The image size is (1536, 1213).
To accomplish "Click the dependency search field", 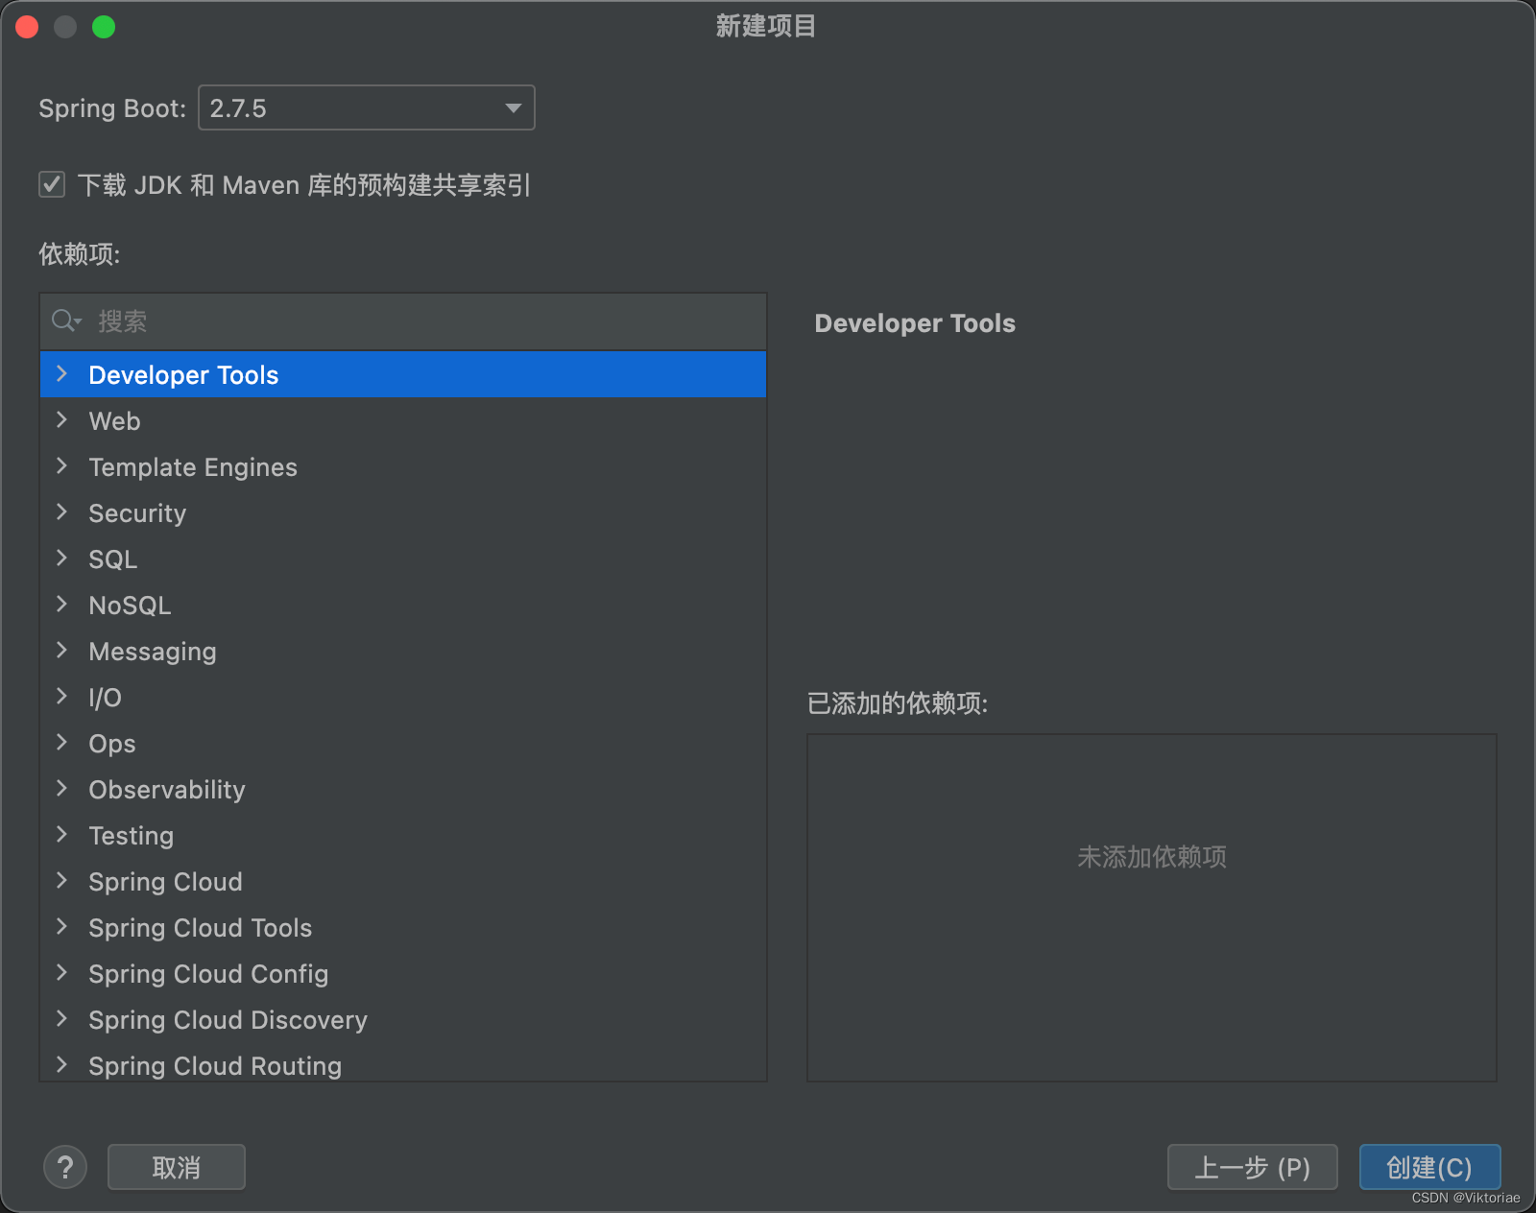I will (403, 321).
